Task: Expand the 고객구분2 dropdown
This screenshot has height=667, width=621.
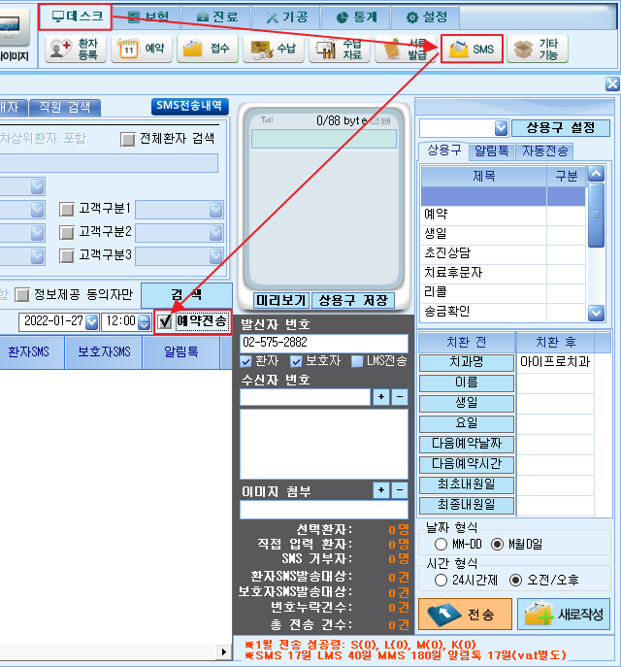Action: 216,233
